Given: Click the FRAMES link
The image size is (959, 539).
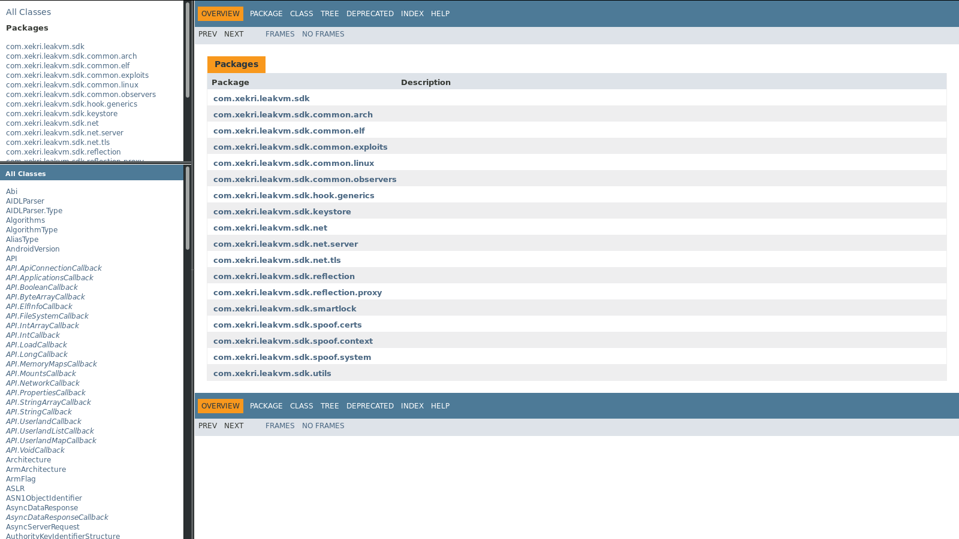Looking at the screenshot, I should tap(280, 34).
